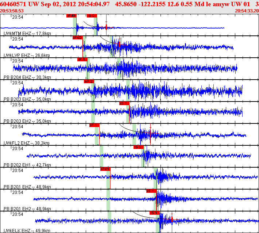Click the event ID 60460571 in header
Image resolution: width=259 pixels, height=233 pixels.
coord(13,4)
